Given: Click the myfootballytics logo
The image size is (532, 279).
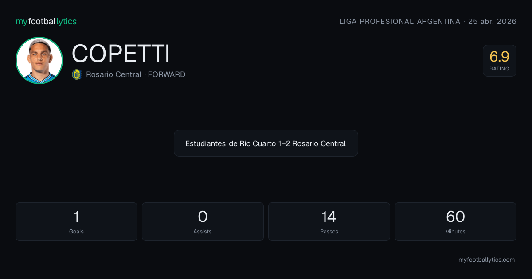Looking at the screenshot, I should [x=46, y=21].
